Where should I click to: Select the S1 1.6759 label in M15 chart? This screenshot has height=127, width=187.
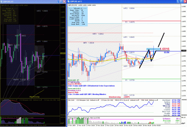point(130,80)
